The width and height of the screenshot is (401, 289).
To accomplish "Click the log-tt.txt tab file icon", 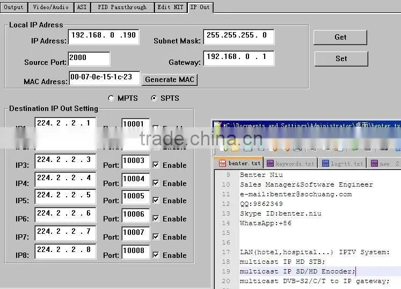I will coord(325,164).
